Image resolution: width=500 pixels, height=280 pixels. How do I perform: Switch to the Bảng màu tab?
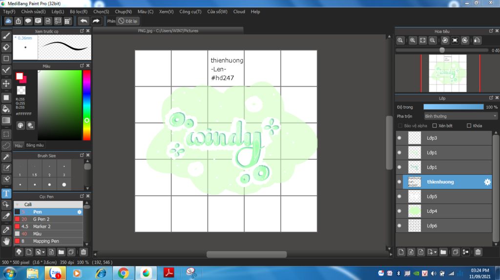coord(35,145)
